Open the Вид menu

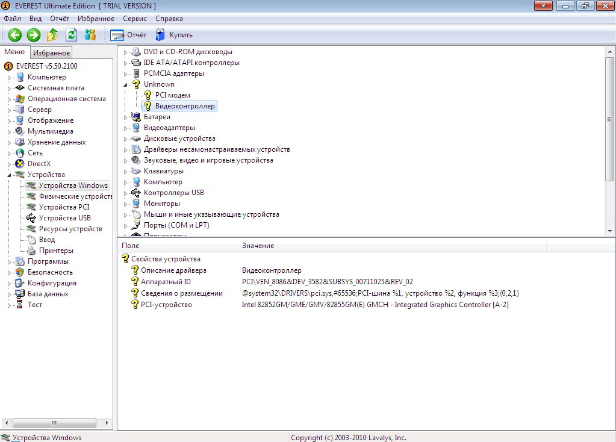[x=36, y=19]
